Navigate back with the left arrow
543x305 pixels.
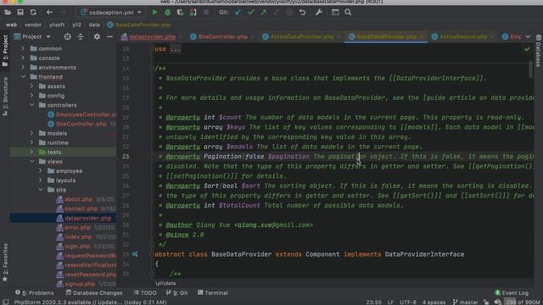49,13
